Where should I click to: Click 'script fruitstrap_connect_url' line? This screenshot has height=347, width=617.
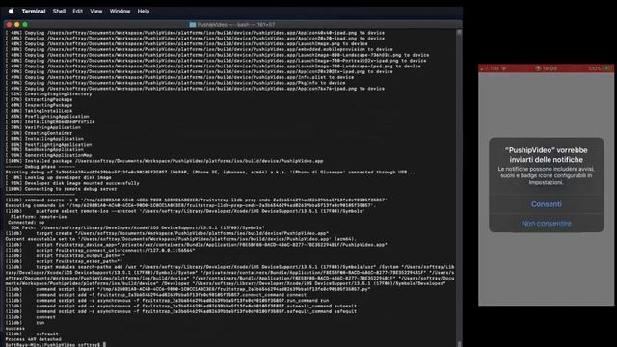pyautogui.click(x=100, y=251)
